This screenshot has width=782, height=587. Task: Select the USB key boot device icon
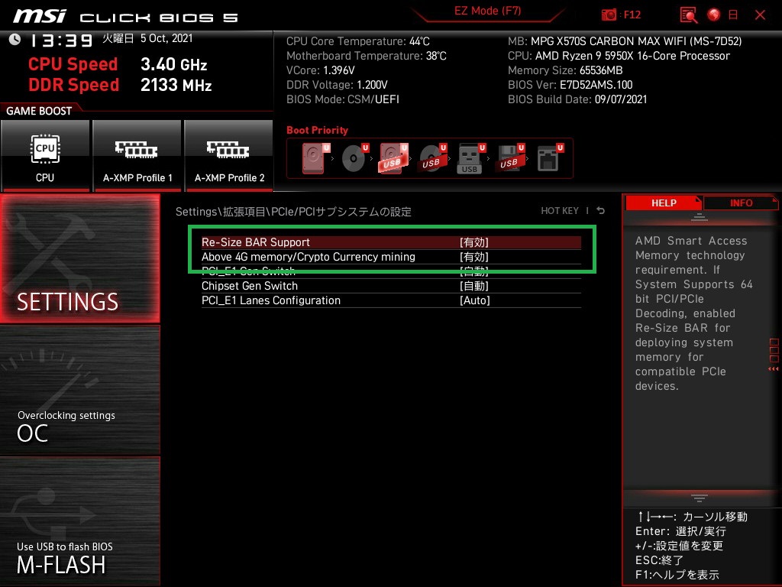470,158
